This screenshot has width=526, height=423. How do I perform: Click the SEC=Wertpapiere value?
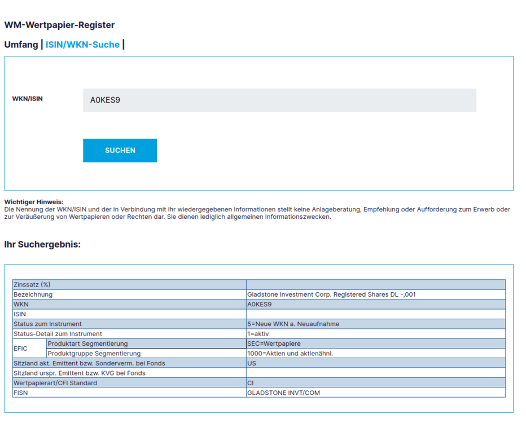coord(274,343)
